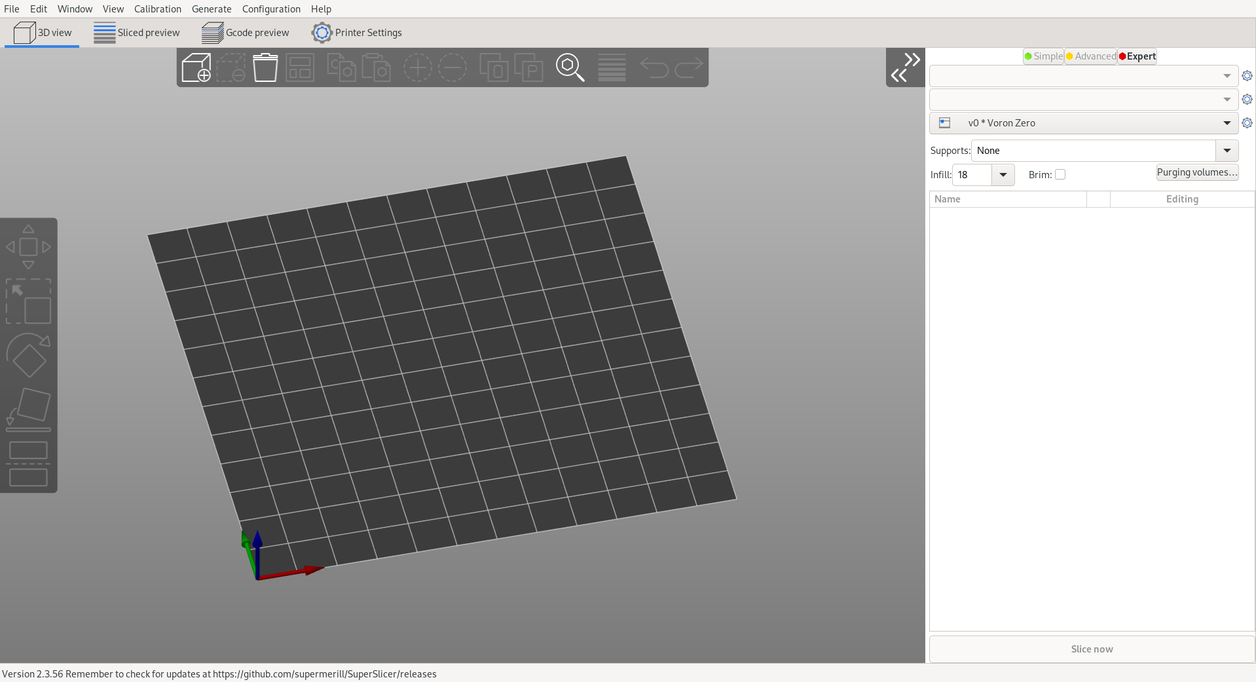Open the v0 Voron Zero printer dropdown
The height and width of the screenshot is (682, 1256).
[x=1084, y=123]
